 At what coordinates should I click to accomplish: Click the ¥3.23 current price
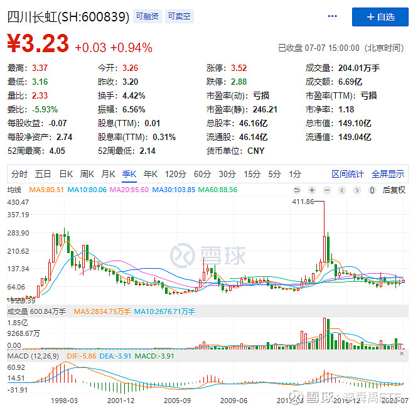click(38, 43)
